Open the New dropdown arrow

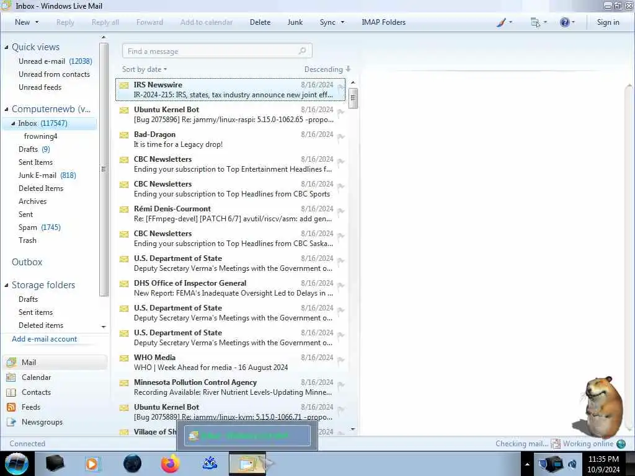click(37, 22)
